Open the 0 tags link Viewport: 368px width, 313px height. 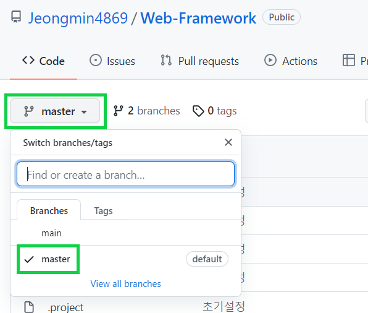[x=214, y=111]
